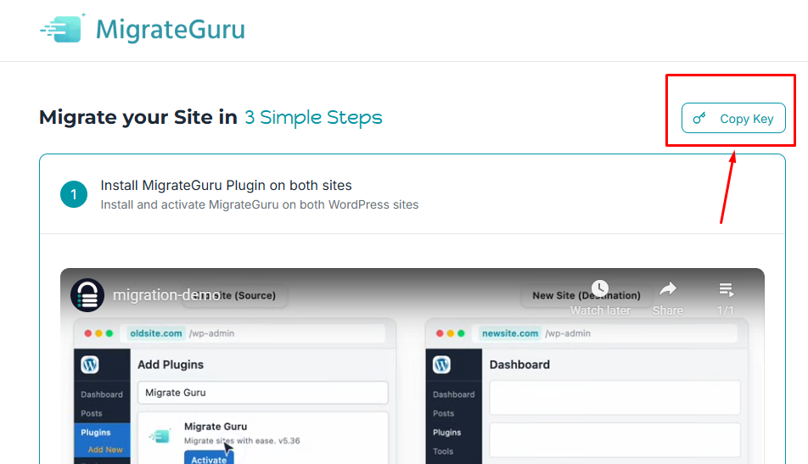This screenshot has height=464, width=808.
Task: Click the Share arrow icon on the video
Action: [x=668, y=289]
